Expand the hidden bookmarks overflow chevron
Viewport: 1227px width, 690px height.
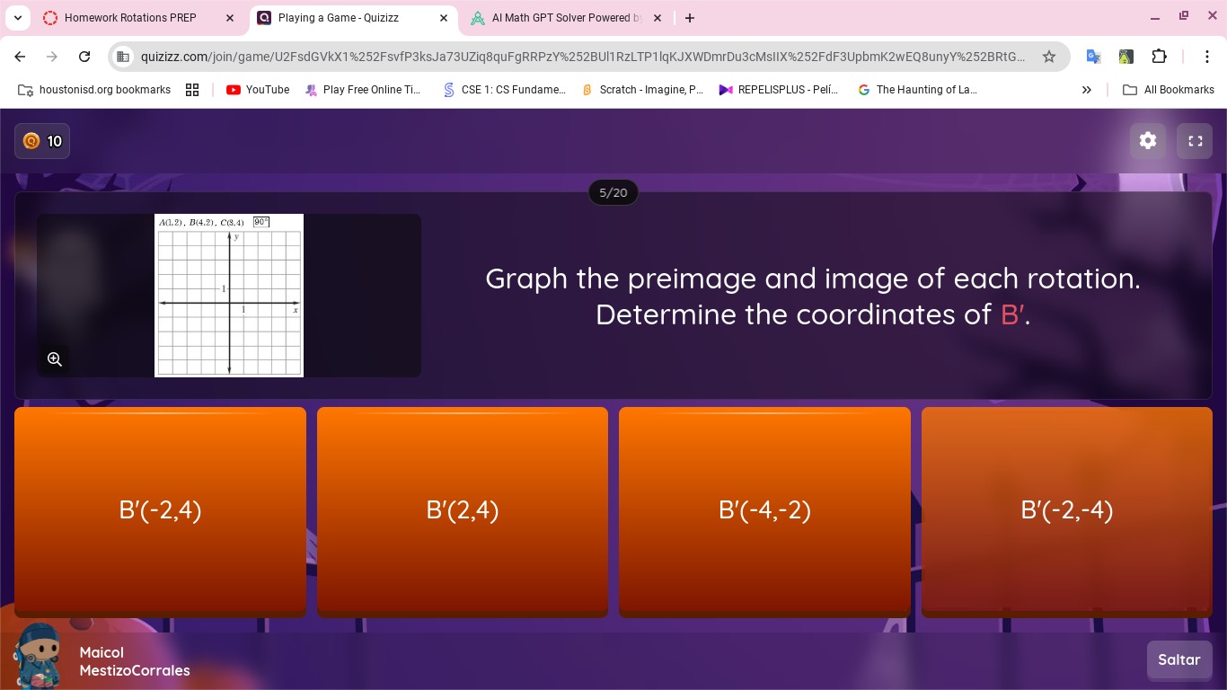(x=1086, y=90)
